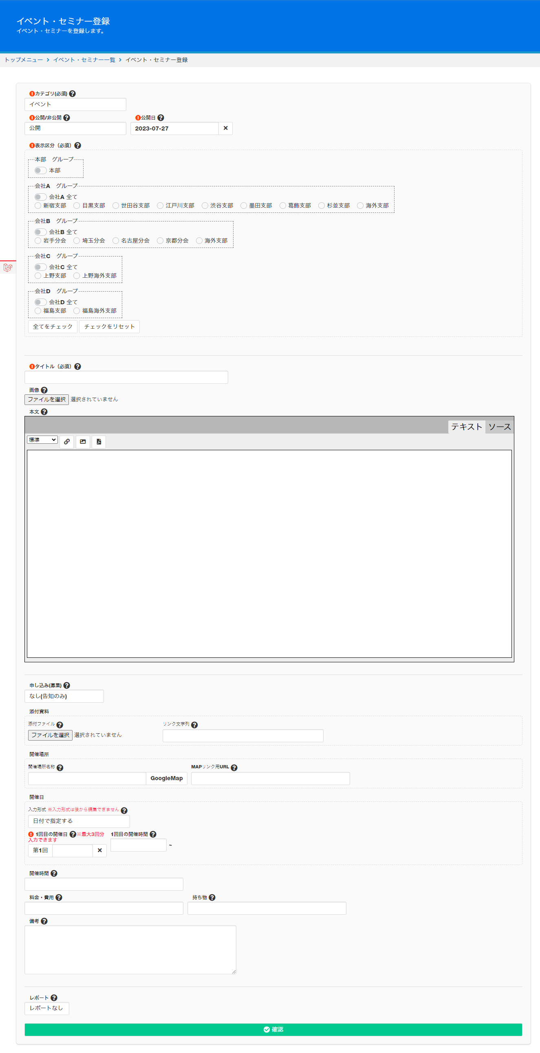Click help icon next to レポート

[x=54, y=998]
